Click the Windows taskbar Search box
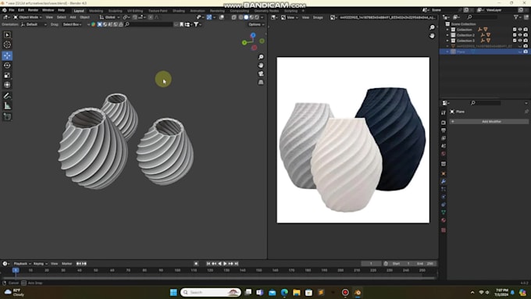 (x=211, y=292)
